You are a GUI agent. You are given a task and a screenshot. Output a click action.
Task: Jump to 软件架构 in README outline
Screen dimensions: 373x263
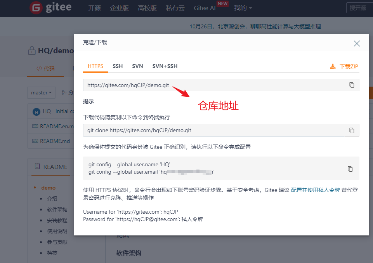coord(57,209)
